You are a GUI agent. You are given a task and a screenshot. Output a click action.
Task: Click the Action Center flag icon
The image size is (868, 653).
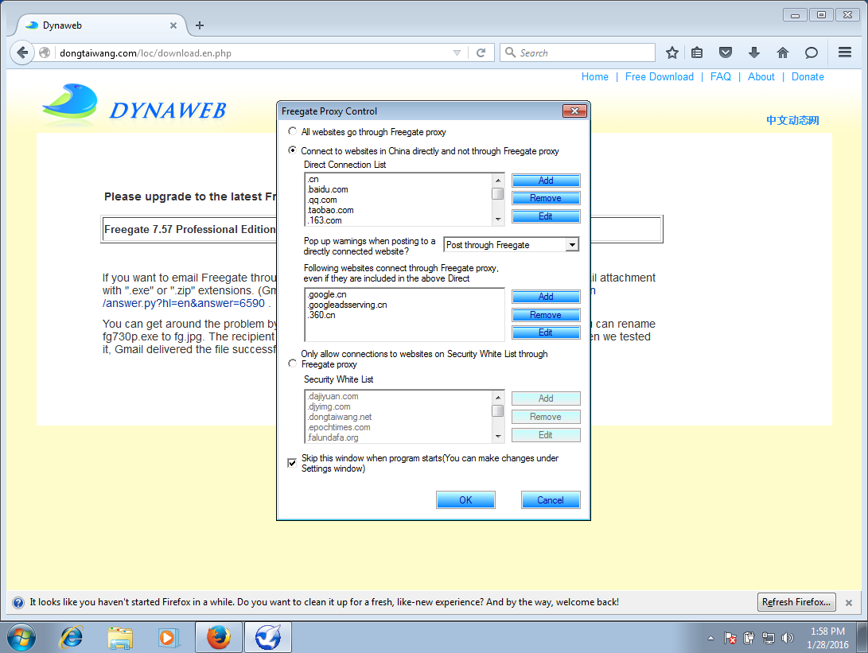(730, 638)
